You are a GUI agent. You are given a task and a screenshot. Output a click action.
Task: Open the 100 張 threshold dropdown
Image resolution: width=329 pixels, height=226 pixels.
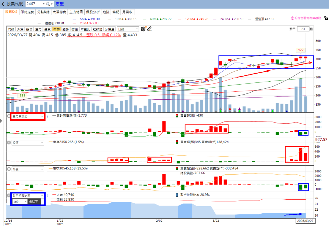click(20, 201)
